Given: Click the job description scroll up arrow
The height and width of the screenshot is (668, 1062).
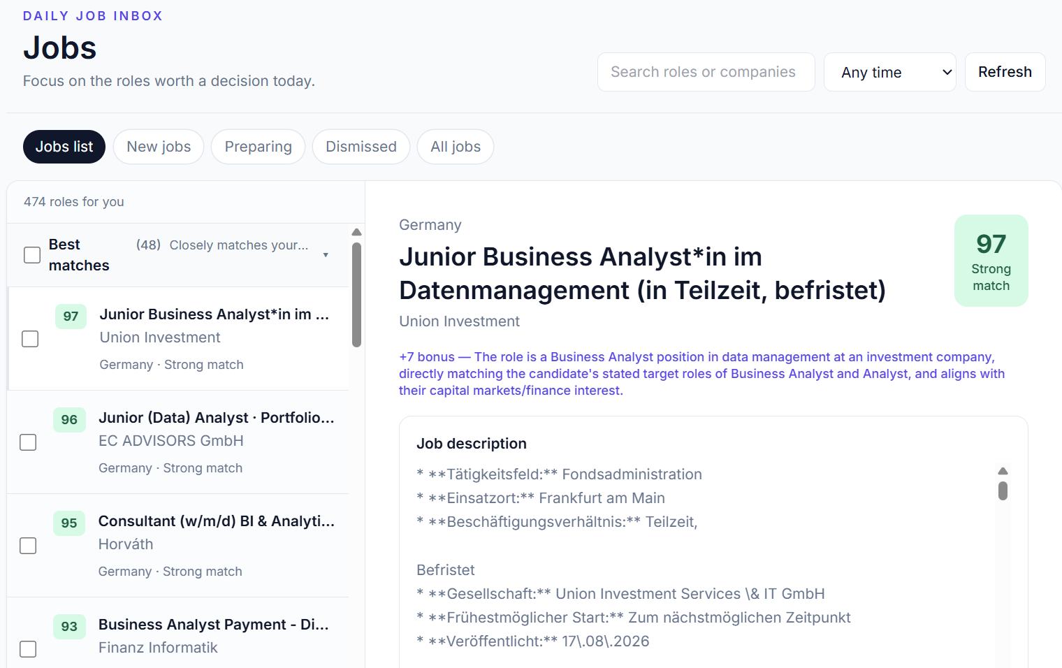Looking at the screenshot, I should [x=1003, y=471].
